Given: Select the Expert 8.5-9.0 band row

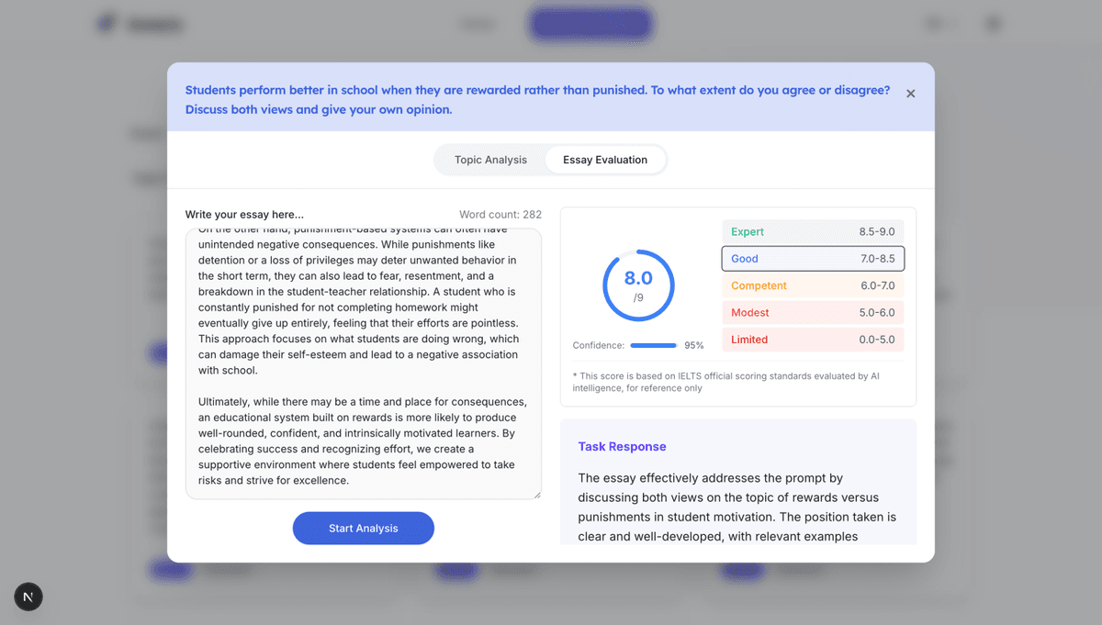Looking at the screenshot, I should click(813, 232).
